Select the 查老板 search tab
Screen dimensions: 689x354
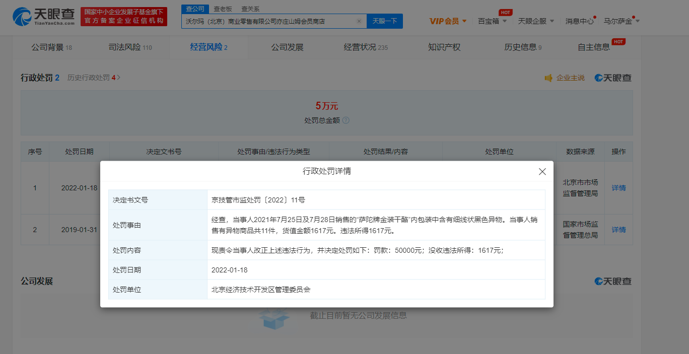223,9
